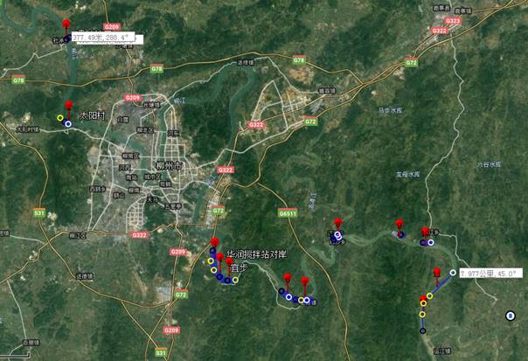The width and height of the screenshot is (528, 361).
Task: Click the 太阳村镇 town label
Action: click(x=28, y=129)
